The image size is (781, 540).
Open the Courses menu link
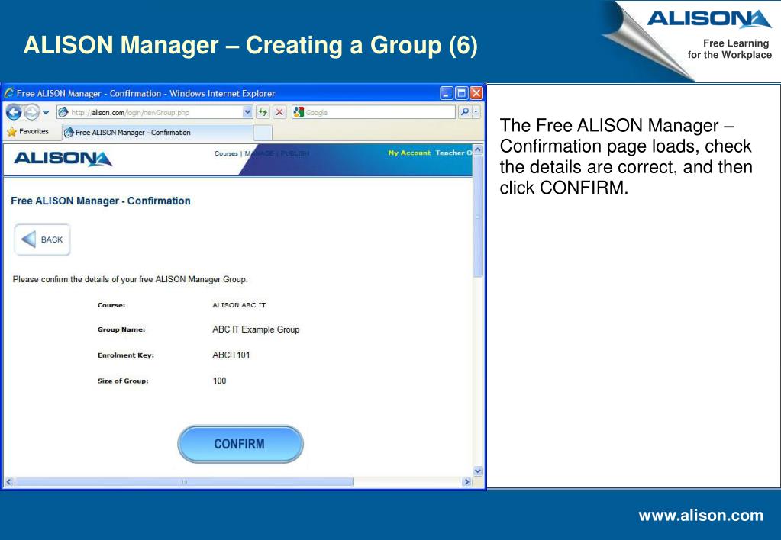tap(226, 153)
